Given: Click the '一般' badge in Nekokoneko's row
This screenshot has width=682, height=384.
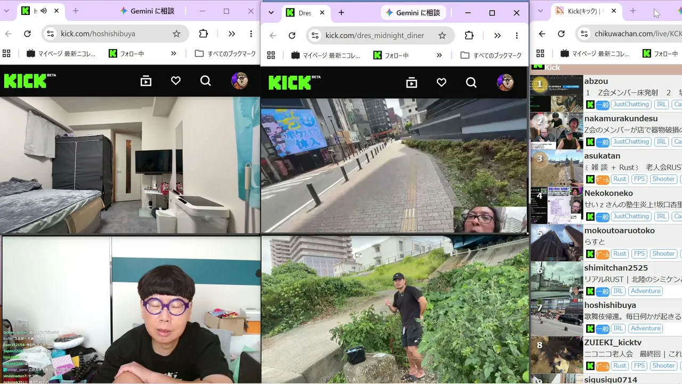Looking at the screenshot, I should 602,217.
